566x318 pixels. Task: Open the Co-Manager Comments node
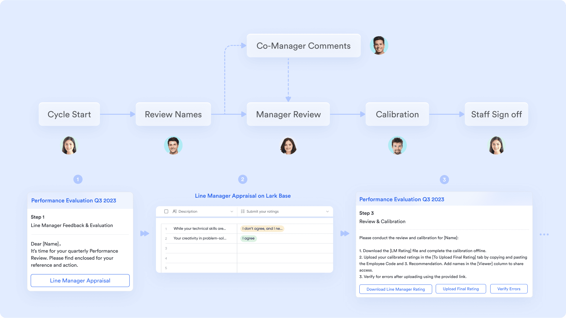[x=303, y=46]
